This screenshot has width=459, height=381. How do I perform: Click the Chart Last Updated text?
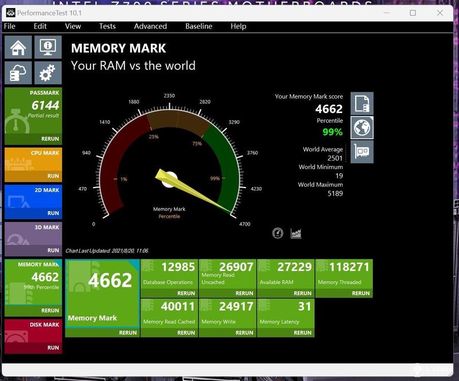tap(107, 251)
